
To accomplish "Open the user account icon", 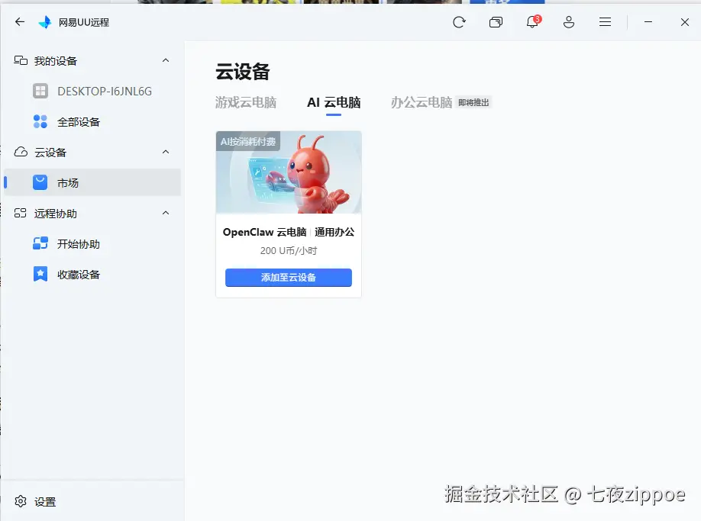I will click(x=569, y=22).
